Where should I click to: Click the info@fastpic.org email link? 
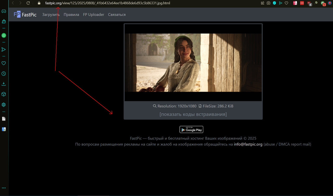tap(248, 144)
